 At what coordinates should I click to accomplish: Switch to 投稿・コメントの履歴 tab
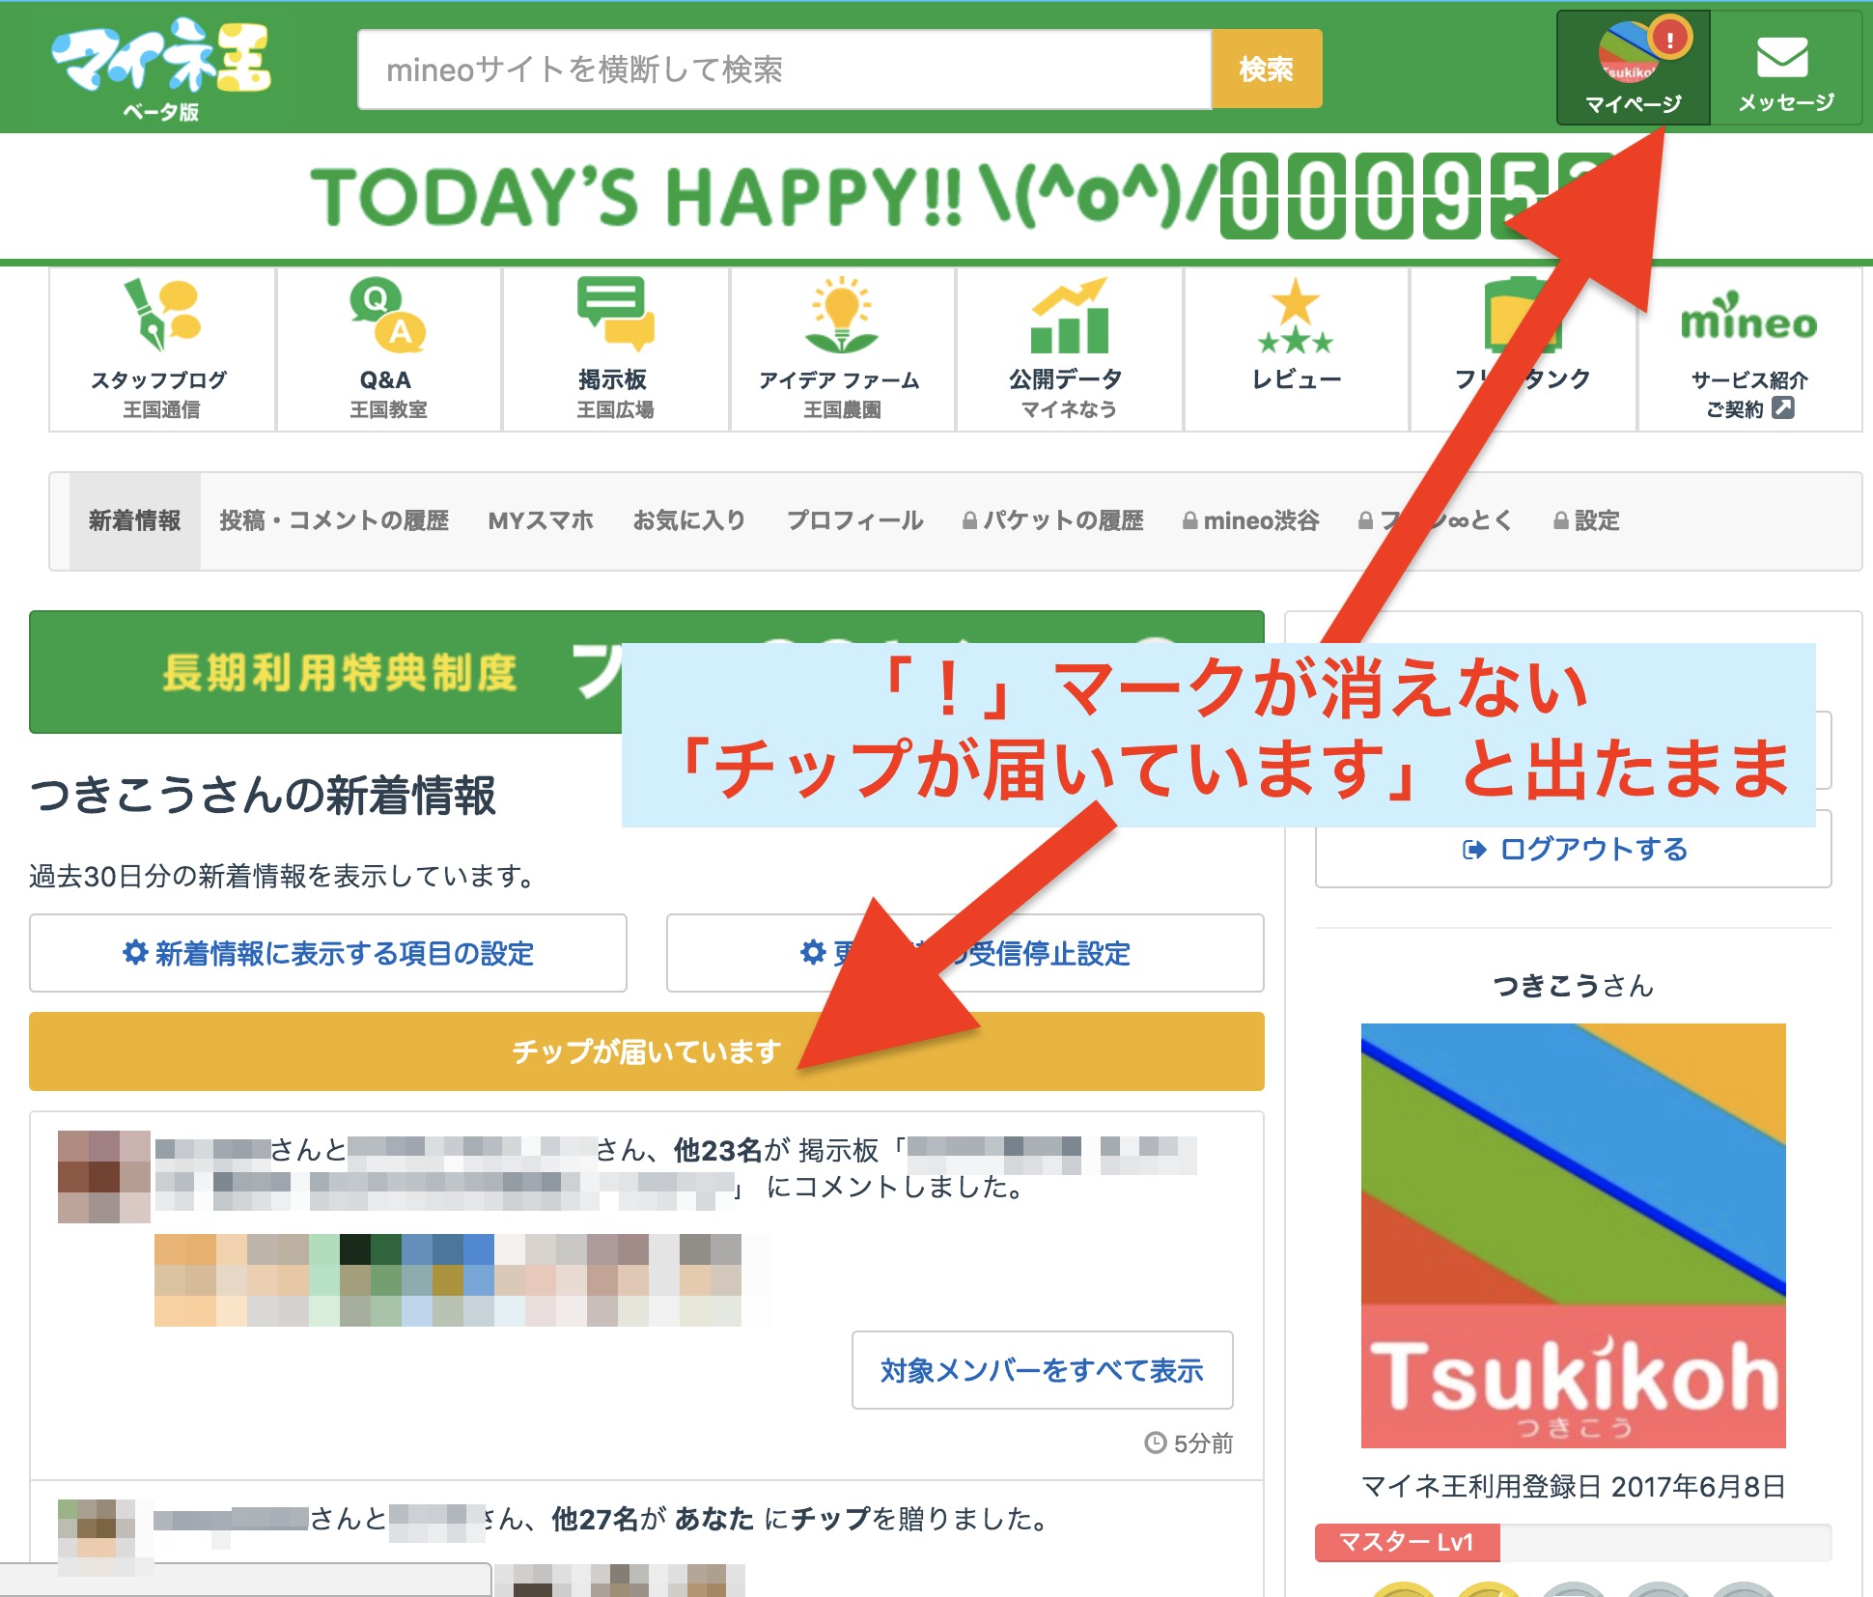pyautogui.click(x=334, y=521)
